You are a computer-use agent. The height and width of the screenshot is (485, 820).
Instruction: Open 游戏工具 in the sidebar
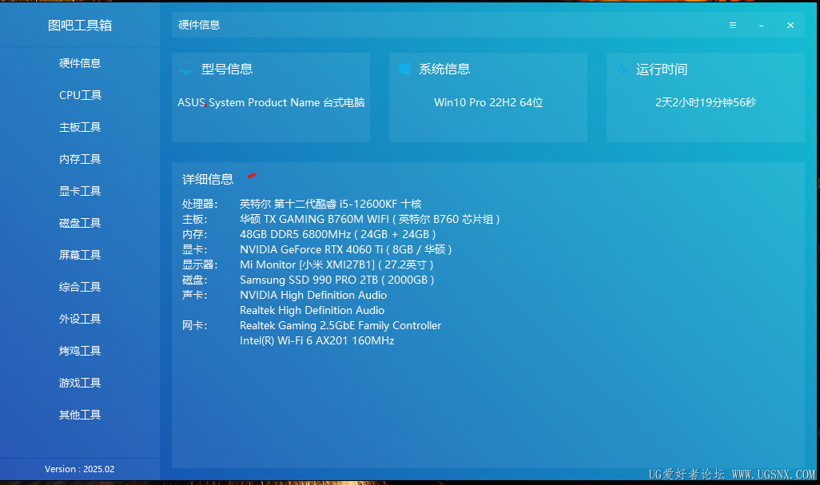point(80,383)
